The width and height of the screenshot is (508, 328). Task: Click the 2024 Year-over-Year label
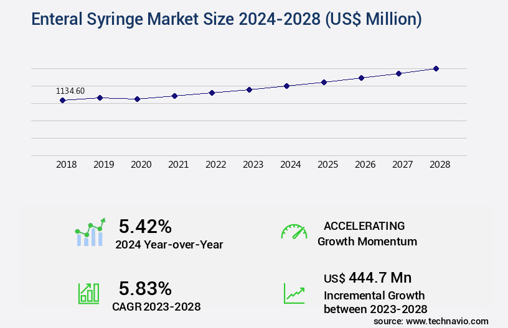(169, 244)
